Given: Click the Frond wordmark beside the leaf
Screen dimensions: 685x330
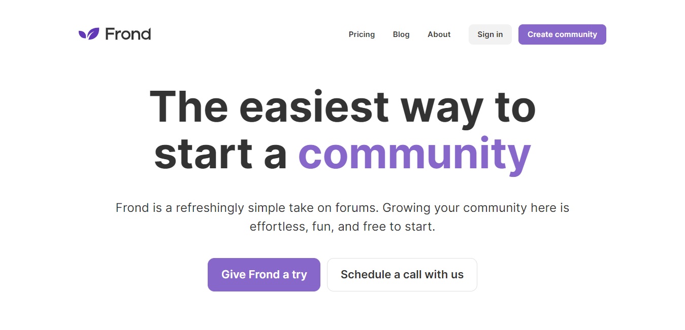Looking at the screenshot, I should pos(128,34).
